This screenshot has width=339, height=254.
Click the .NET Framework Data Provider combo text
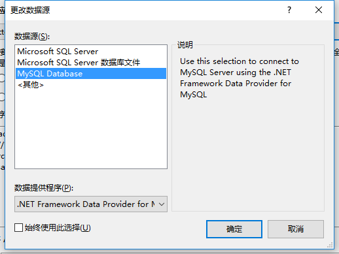[86, 204]
